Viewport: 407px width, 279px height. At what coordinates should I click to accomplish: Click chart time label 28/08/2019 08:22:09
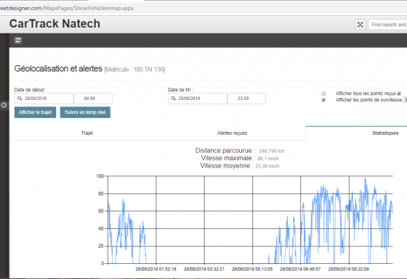[x=348, y=269]
